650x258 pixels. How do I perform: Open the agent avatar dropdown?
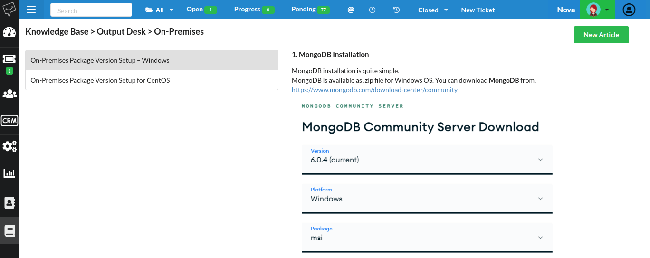(x=597, y=10)
